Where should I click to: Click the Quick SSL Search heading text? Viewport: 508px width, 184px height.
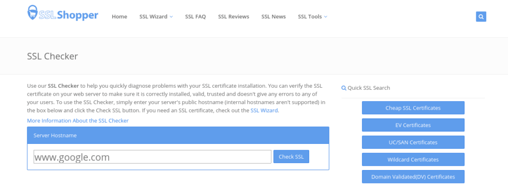369,88
